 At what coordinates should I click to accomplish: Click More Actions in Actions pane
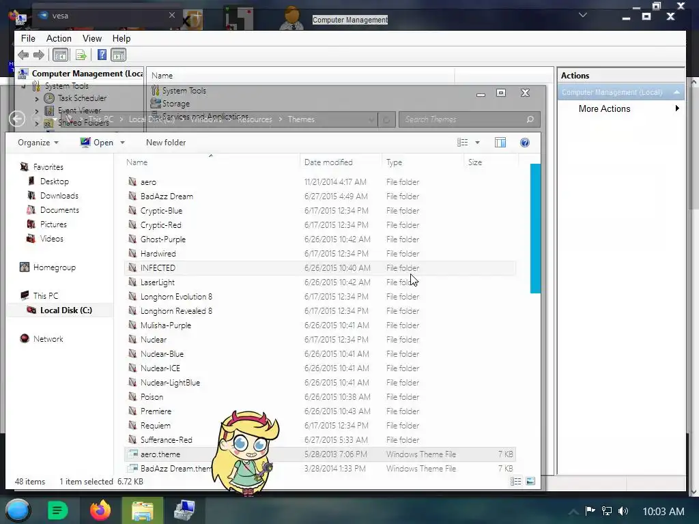(604, 108)
